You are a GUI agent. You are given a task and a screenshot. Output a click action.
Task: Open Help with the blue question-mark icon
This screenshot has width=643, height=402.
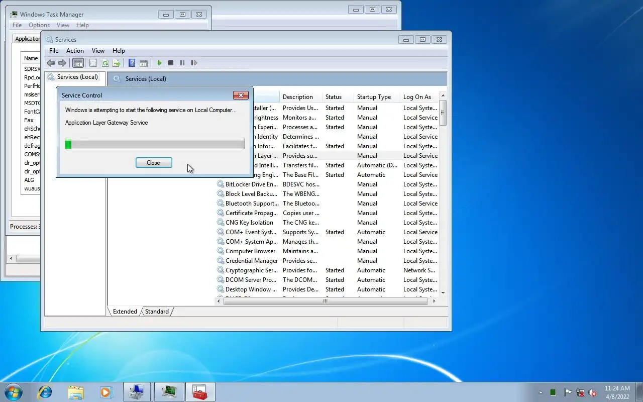coord(132,63)
